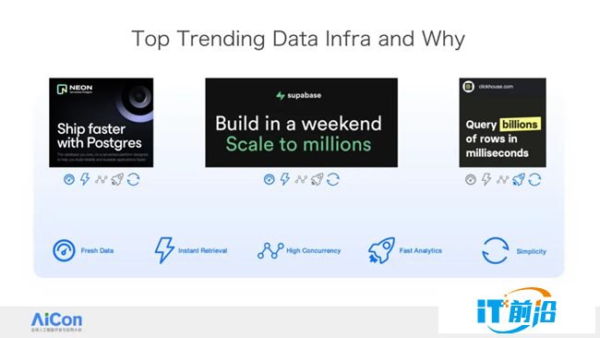Click the large Instant Retrieval lightning icon
600x338 pixels.
(164, 250)
